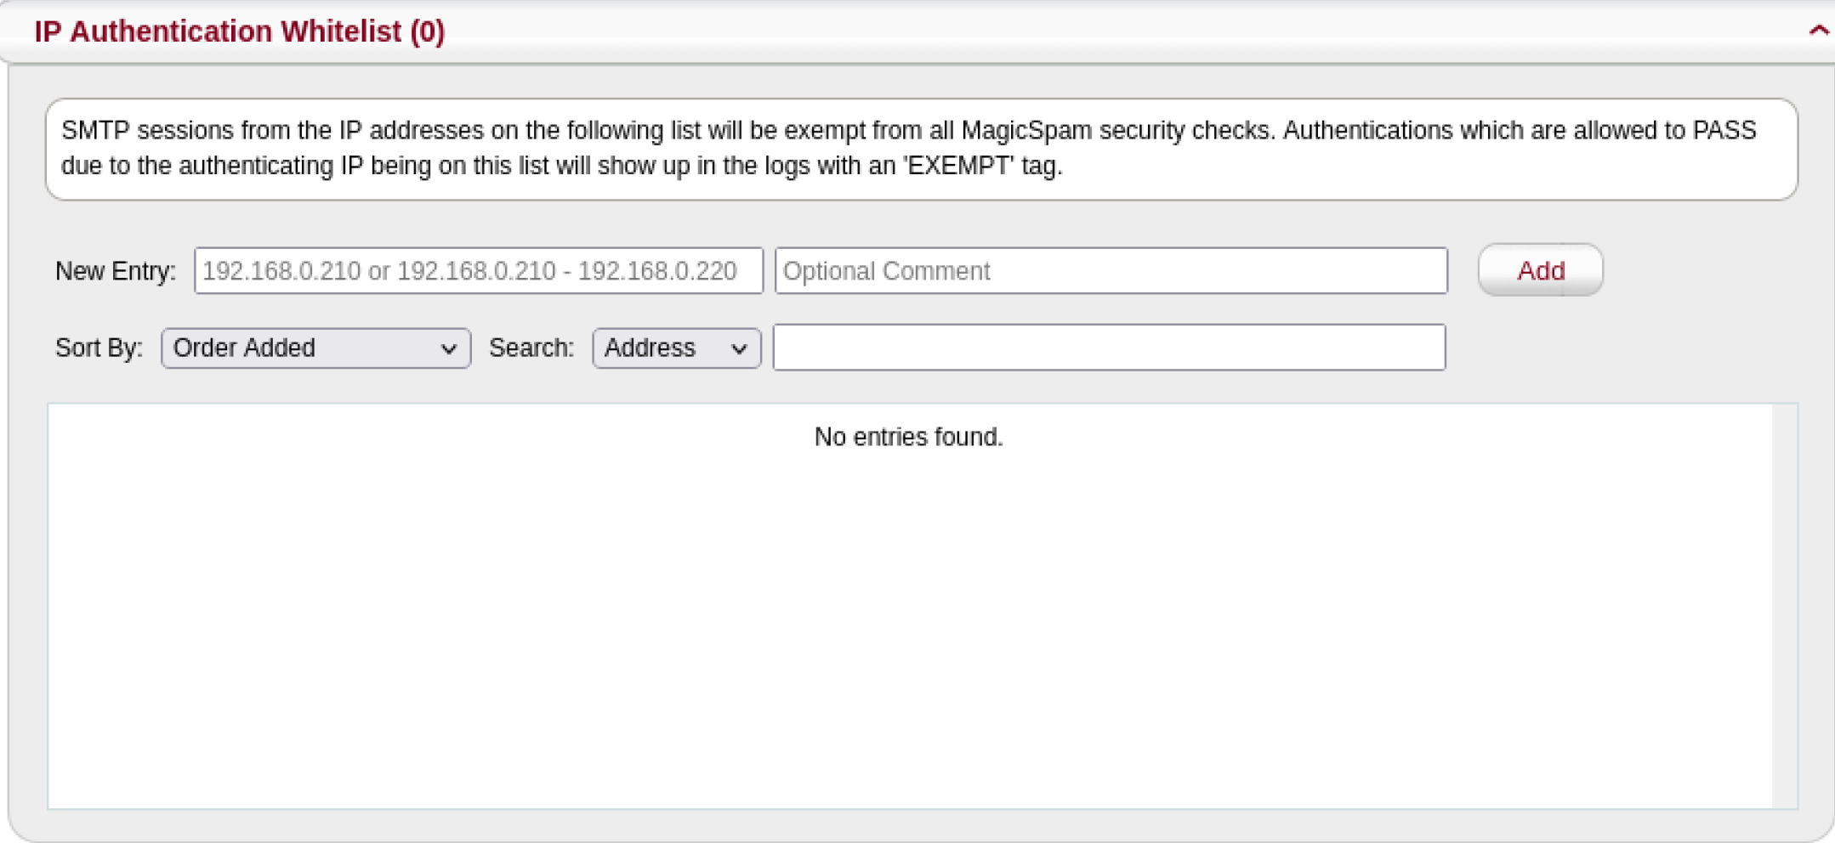The width and height of the screenshot is (1835, 843).
Task: Click the example IP placeholder text field
Action: (478, 270)
